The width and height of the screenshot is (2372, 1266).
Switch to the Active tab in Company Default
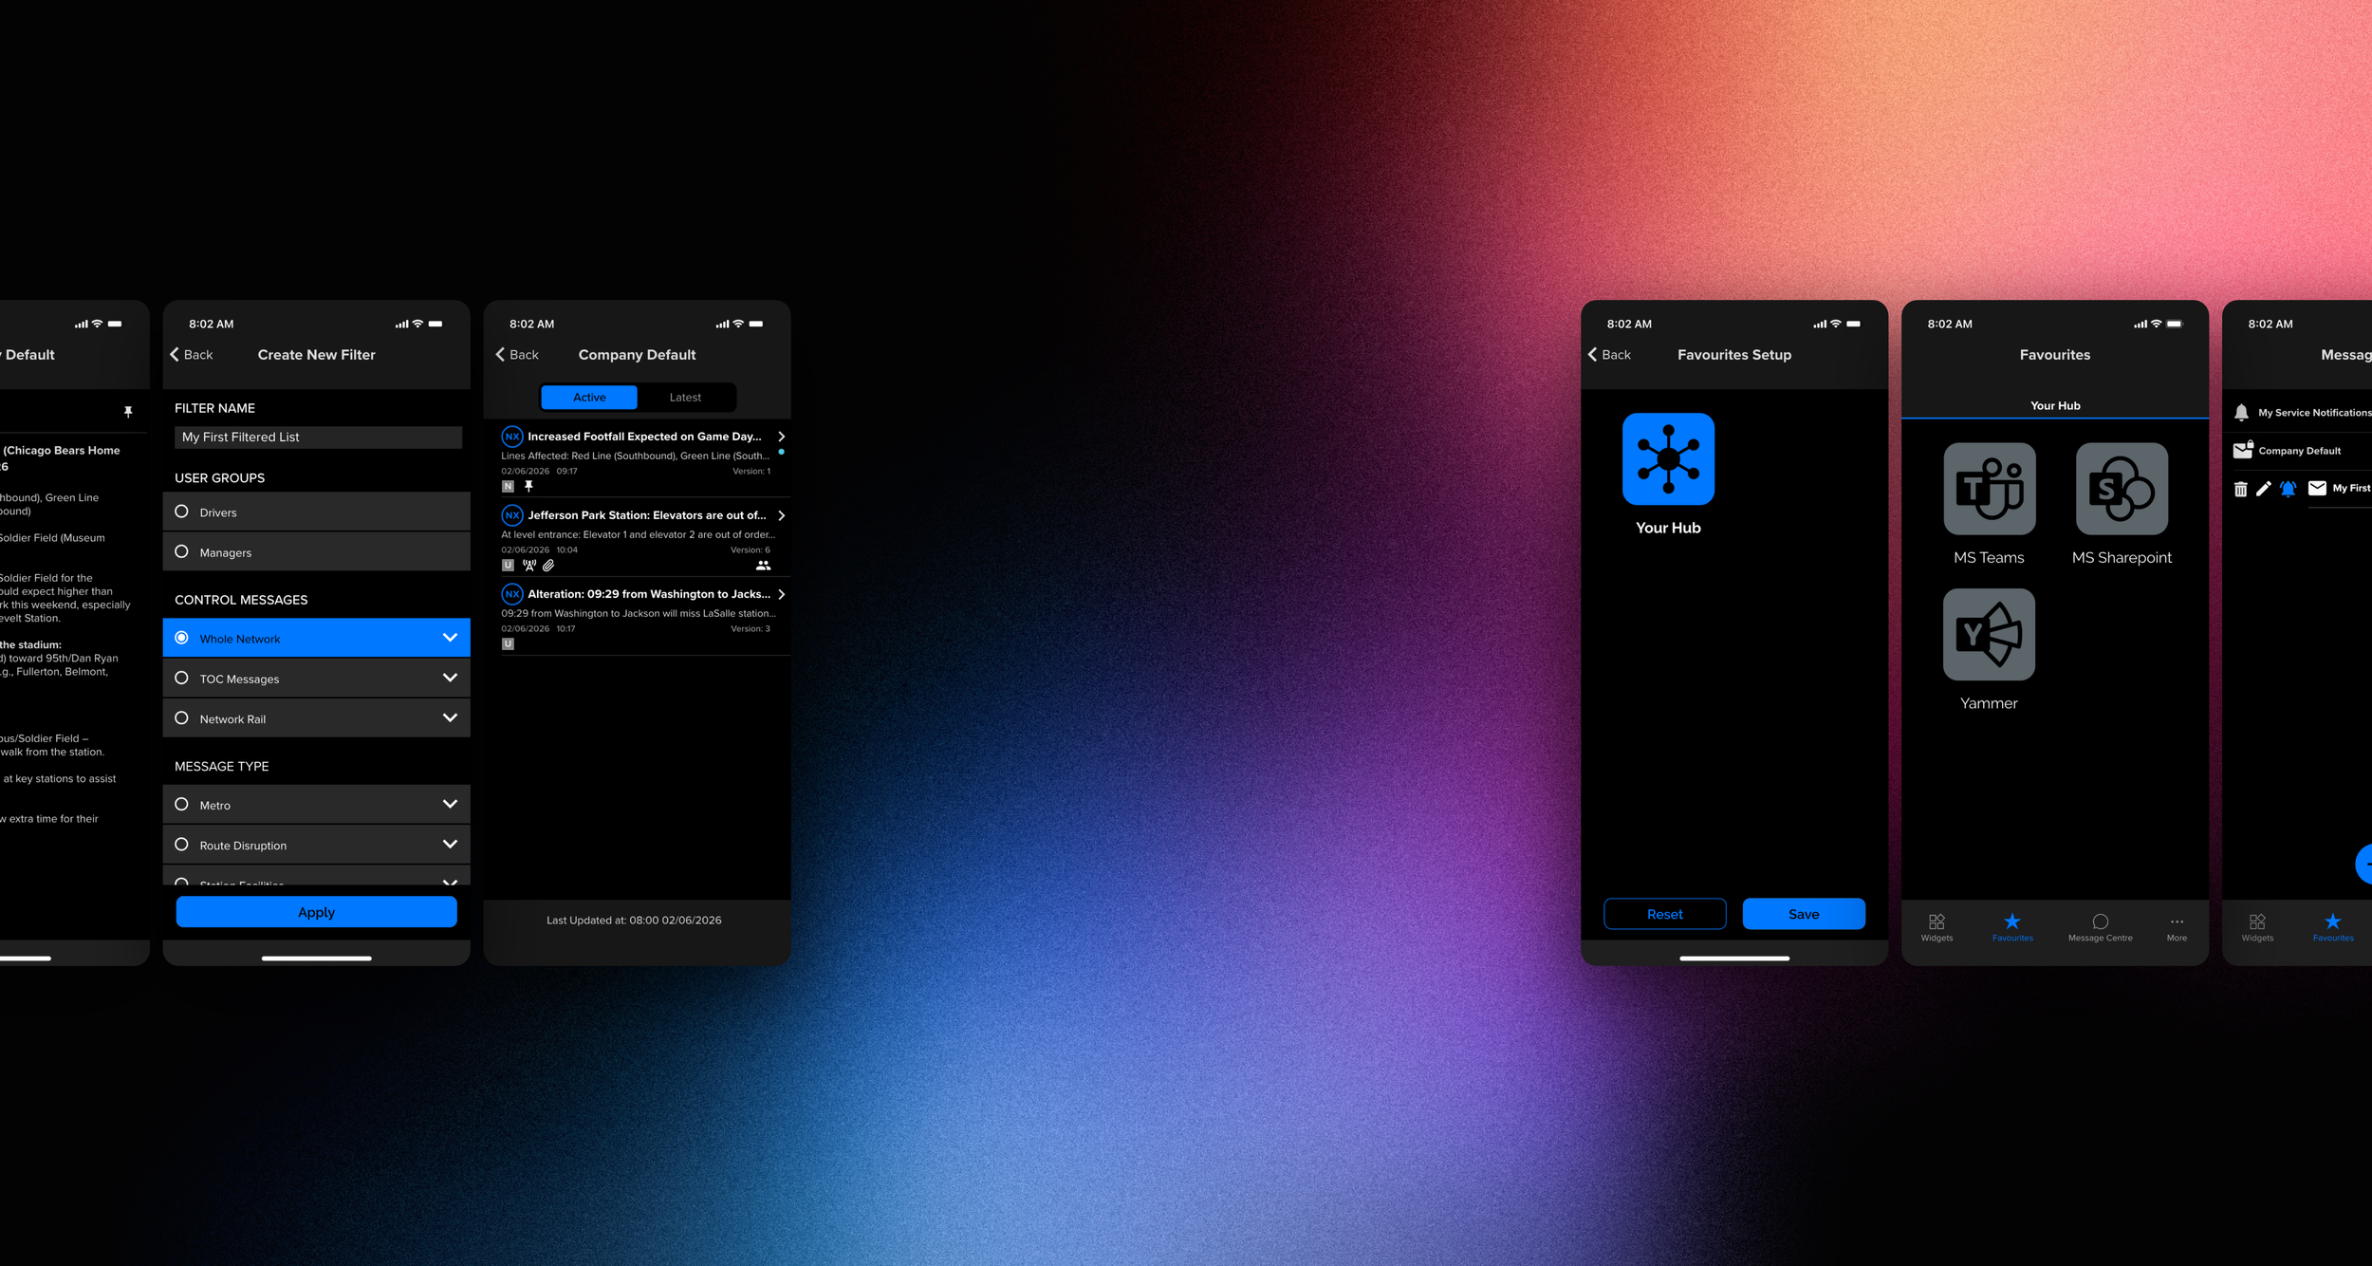(589, 398)
